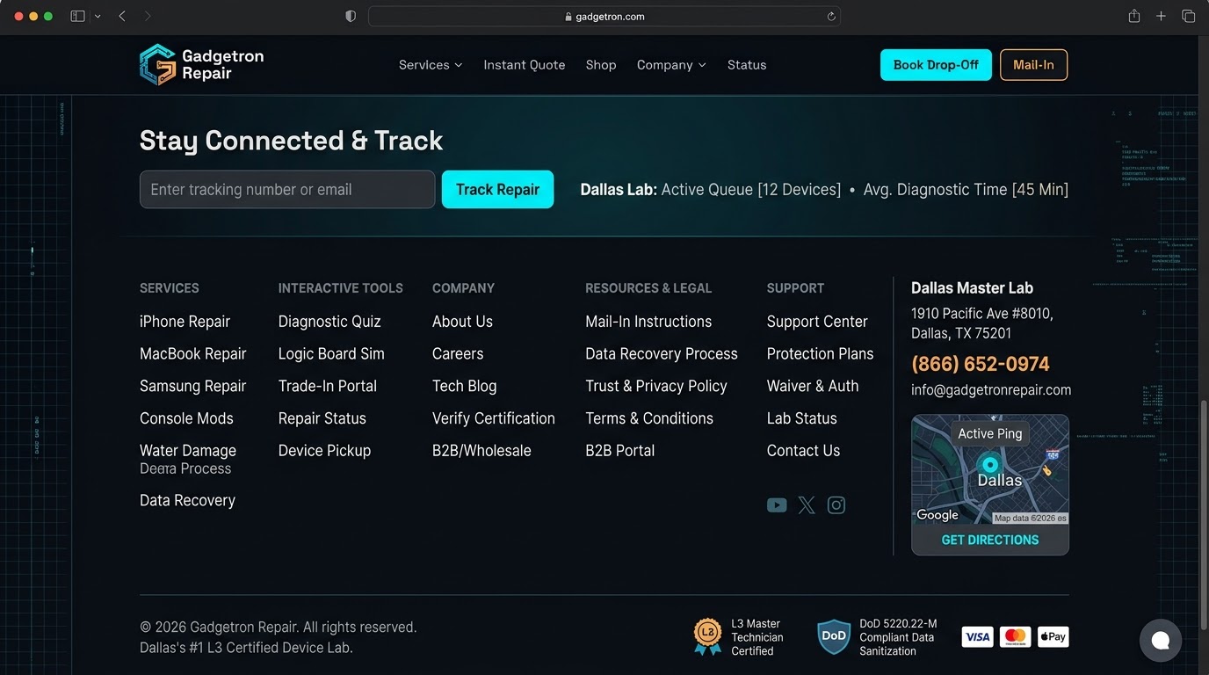Open the live chat bubble

pos(1161,640)
